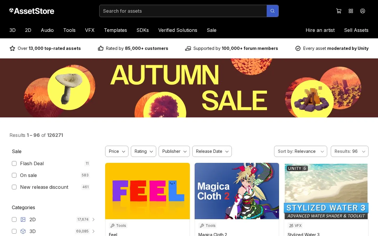Image resolution: width=378 pixels, height=236 pixels.
Task: Open the Rating filter dropdown
Action: pyautogui.click(x=144, y=151)
